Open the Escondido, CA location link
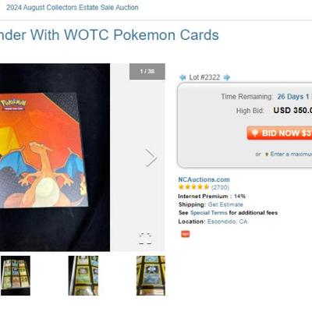The height and width of the screenshot is (312, 312). click(x=227, y=222)
